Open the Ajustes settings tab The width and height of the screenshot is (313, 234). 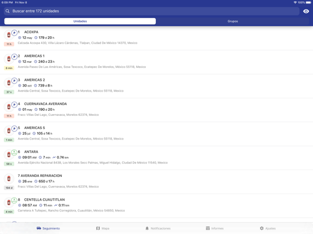tap(268, 228)
